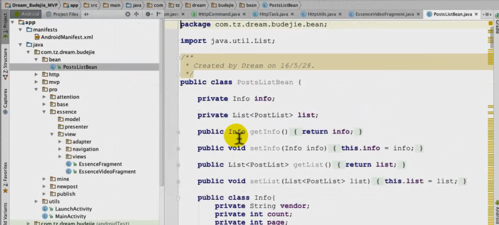Click the left-right arrows next to Project Files
The image size is (499, 225).
pos(86,14)
